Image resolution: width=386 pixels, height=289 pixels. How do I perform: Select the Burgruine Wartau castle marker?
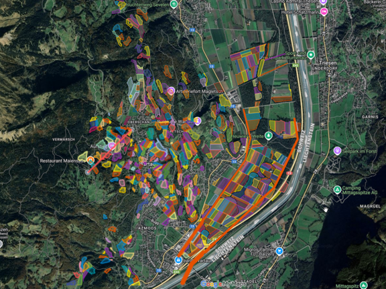coord(197,121)
